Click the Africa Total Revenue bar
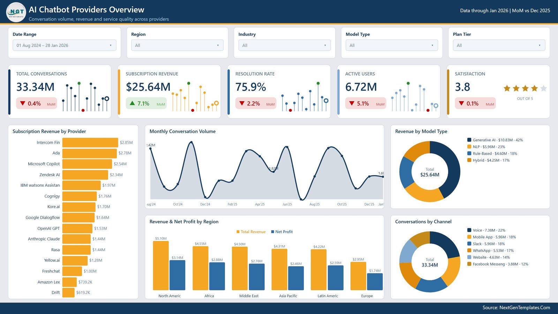Image resolution: width=558 pixels, height=314 pixels. (x=201, y=268)
